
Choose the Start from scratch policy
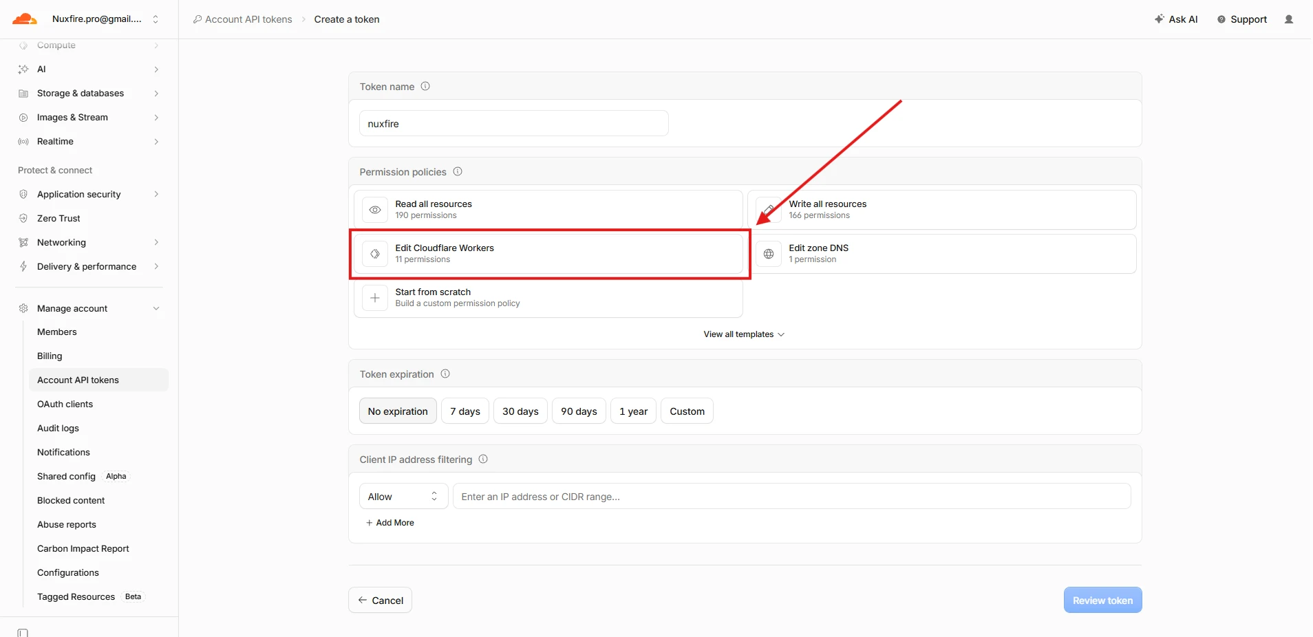(x=548, y=298)
